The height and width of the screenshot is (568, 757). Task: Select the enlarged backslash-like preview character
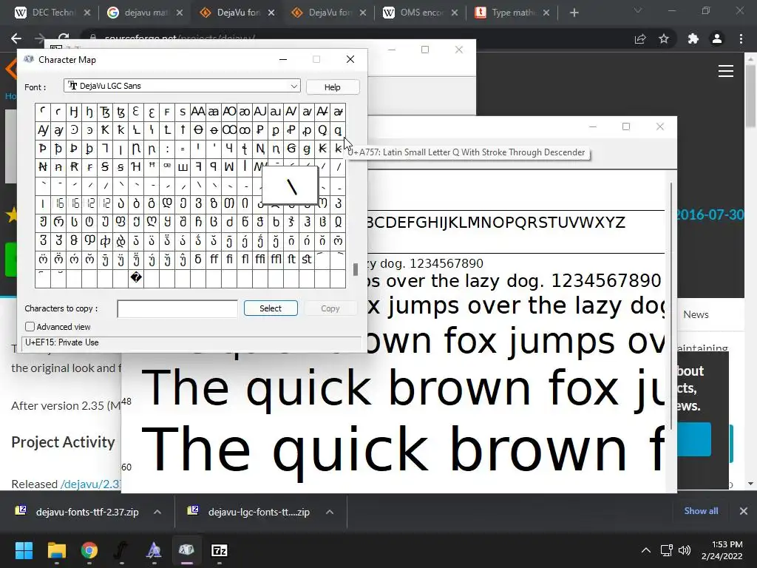tap(290, 186)
